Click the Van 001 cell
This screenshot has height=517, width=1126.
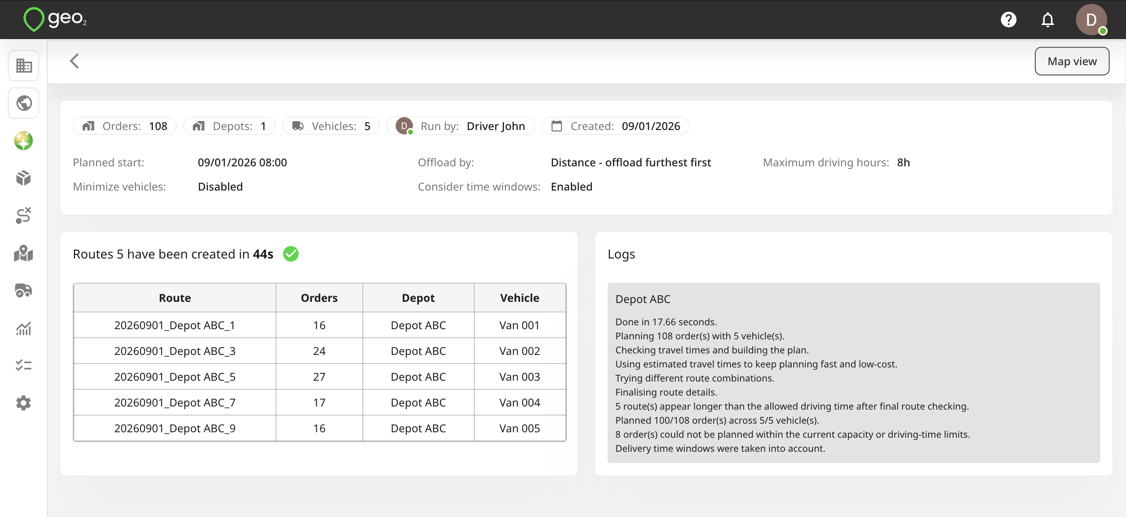click(520, 325)
